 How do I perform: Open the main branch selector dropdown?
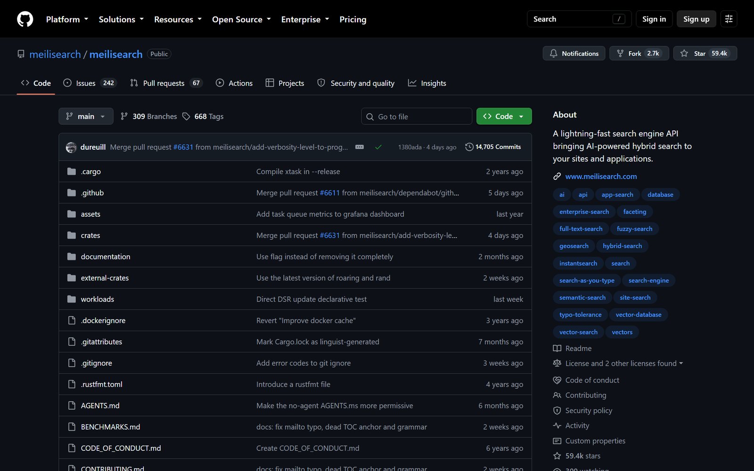86,116
